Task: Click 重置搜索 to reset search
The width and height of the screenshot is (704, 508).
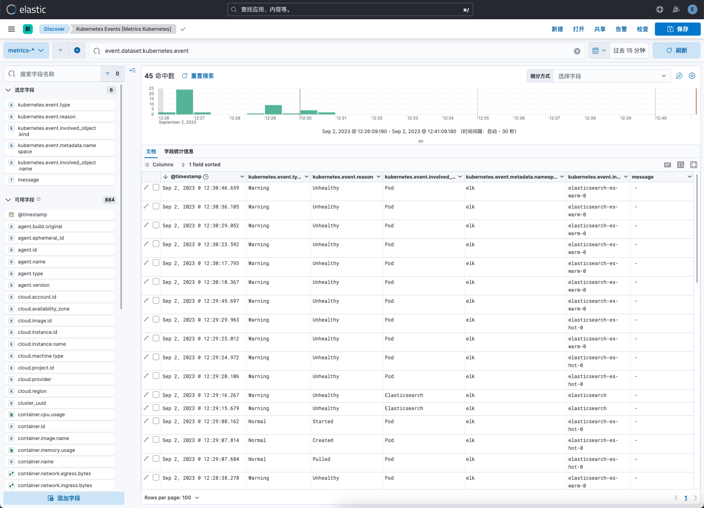Action: click(198, 76)
